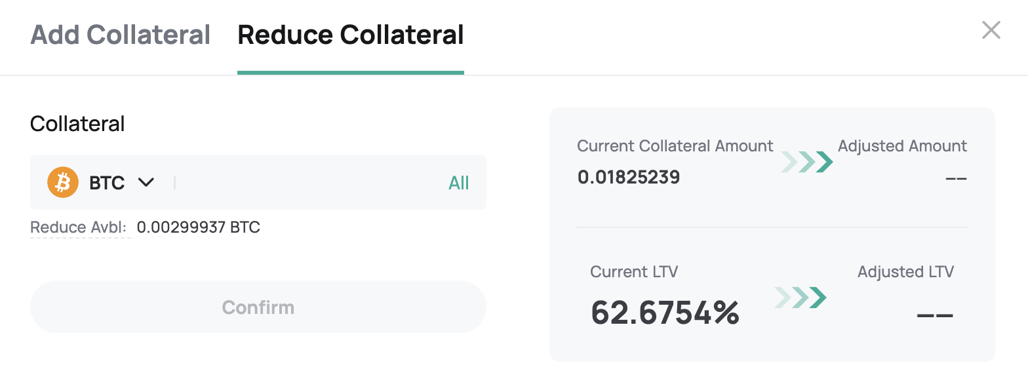The image size is (1028, 388).
Task: Click the Current LTV label
Action: [634, 271]
